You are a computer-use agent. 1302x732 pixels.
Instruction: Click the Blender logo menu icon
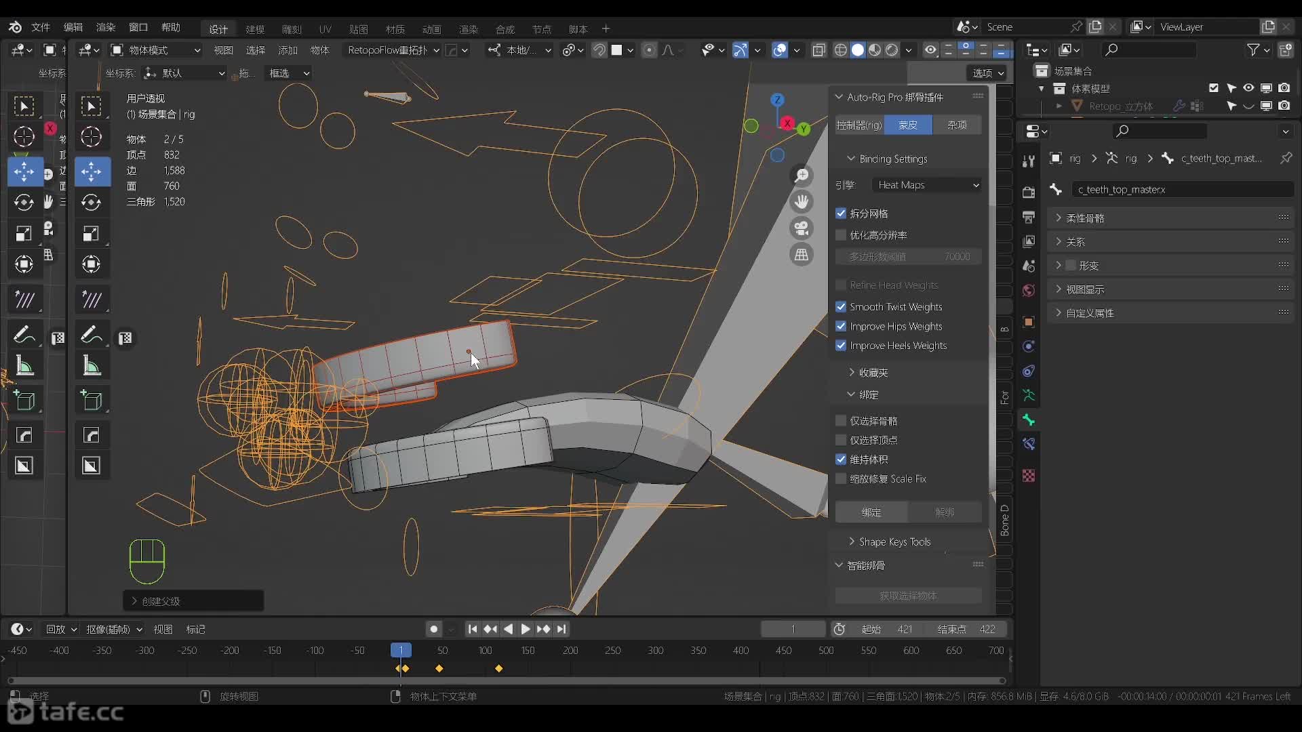tap(15, 27)
